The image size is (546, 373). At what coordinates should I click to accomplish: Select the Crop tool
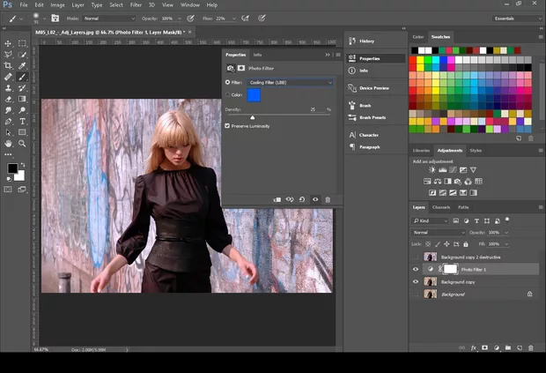(9, 65)
